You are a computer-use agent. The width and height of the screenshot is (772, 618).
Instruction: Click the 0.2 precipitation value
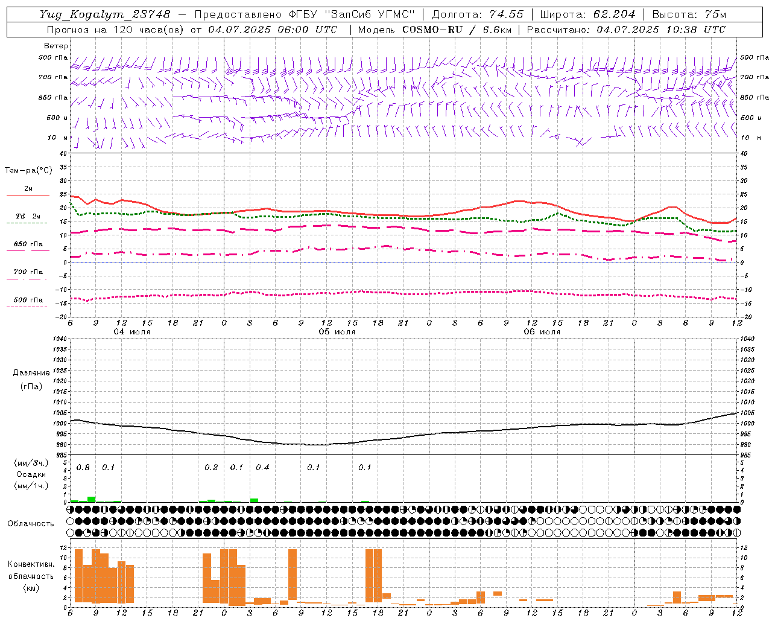(211, 468)
